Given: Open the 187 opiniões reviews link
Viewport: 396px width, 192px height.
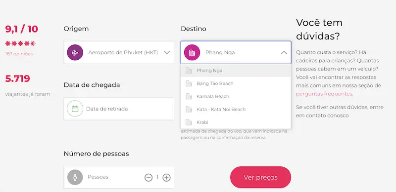Looking at the screenshot, I should (19, 54).
